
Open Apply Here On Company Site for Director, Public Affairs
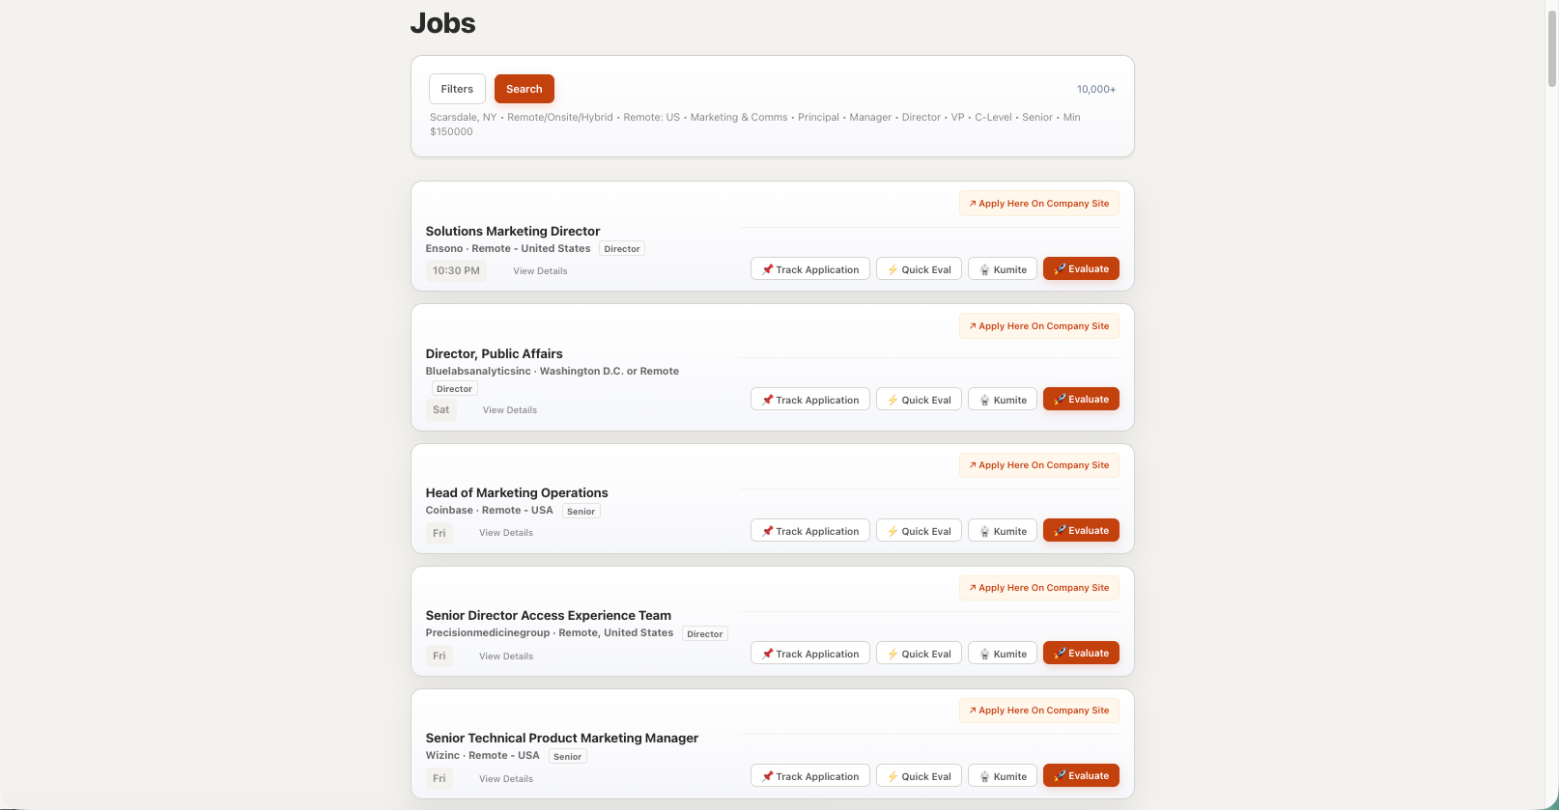pos(1038,325)
